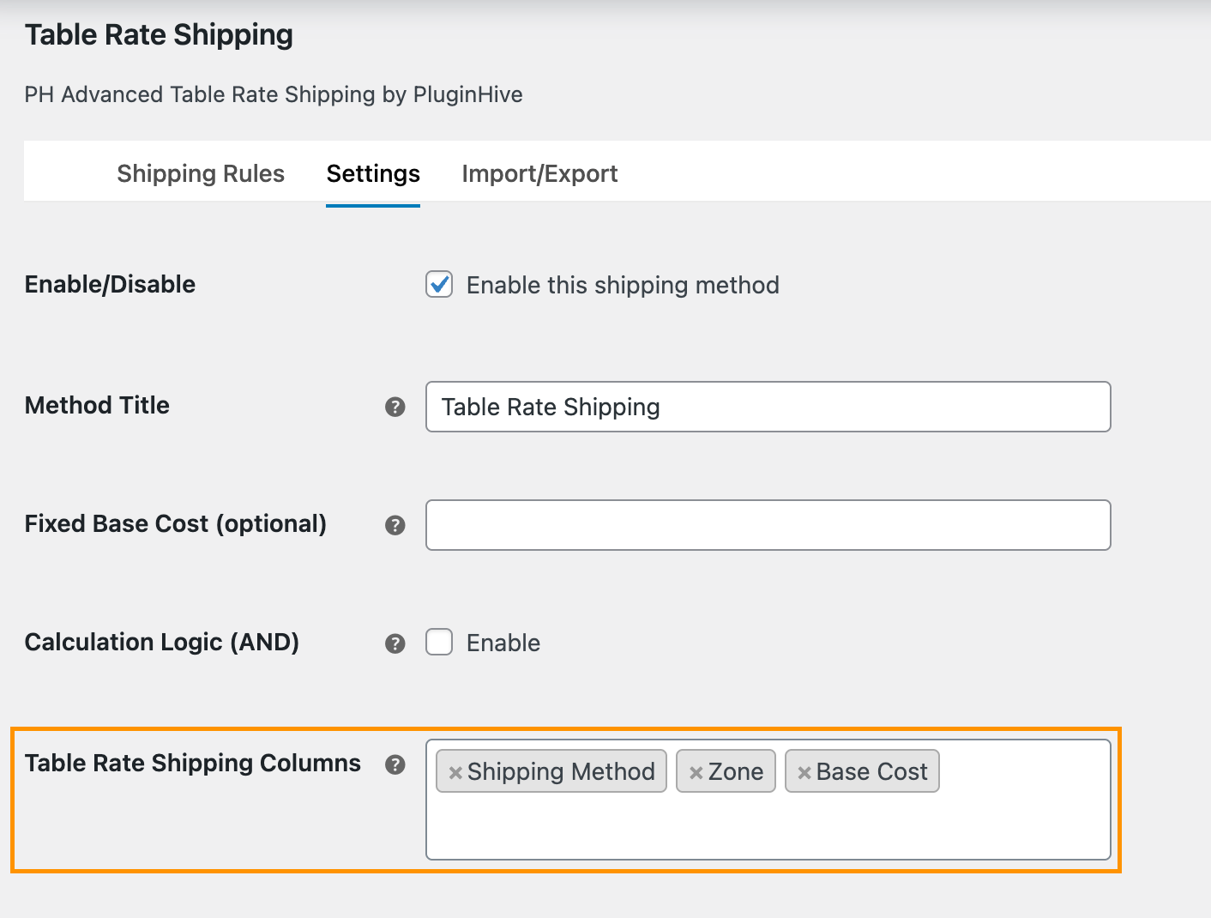
Task: Uncheck the Enable this shipping method checkbox
Action: 439,284
